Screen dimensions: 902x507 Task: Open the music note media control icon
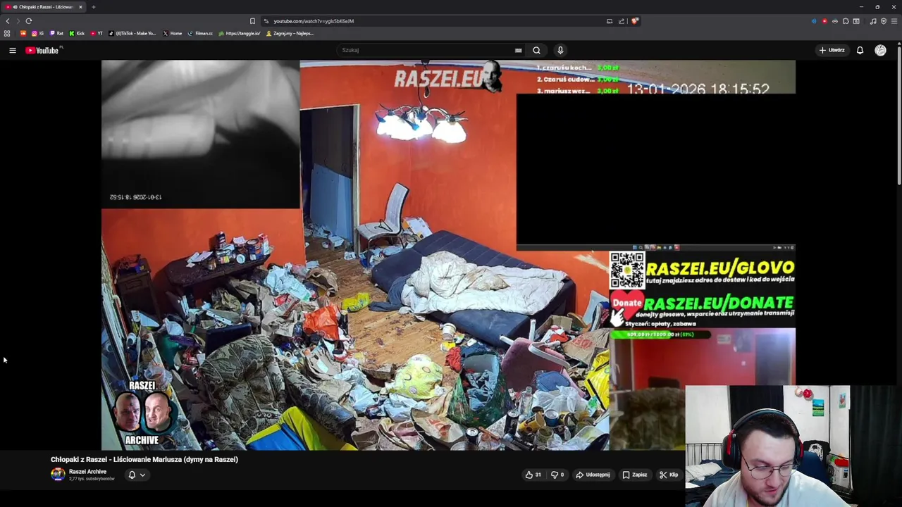point(873,21)
